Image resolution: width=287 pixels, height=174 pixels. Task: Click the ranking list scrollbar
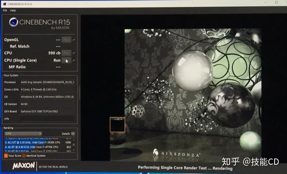(74, 145)
